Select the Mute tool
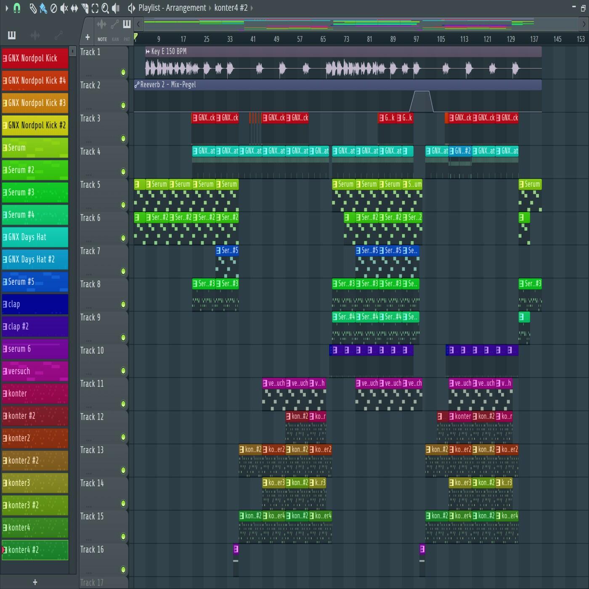 [64, 8]
